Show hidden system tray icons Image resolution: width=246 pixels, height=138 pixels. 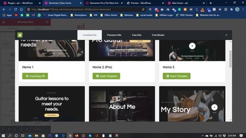[x=203, y=136]
